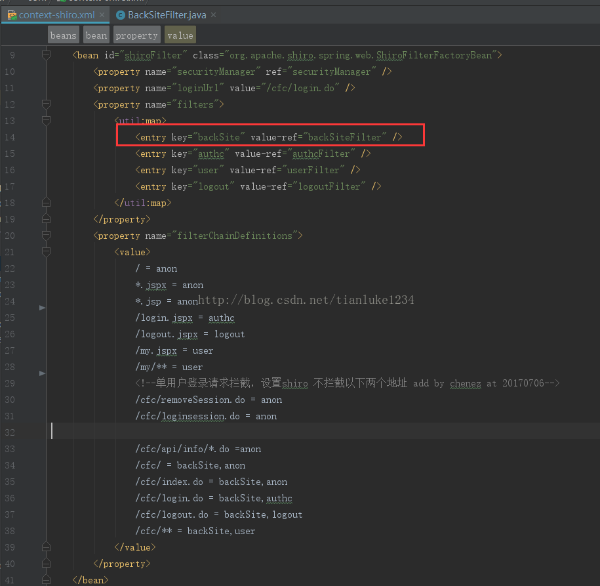Image resolution: width=600 pixels, height=586 pixels.
Task: Collapse fold marker at closing util:map line 18
Action: click(46, 202)
